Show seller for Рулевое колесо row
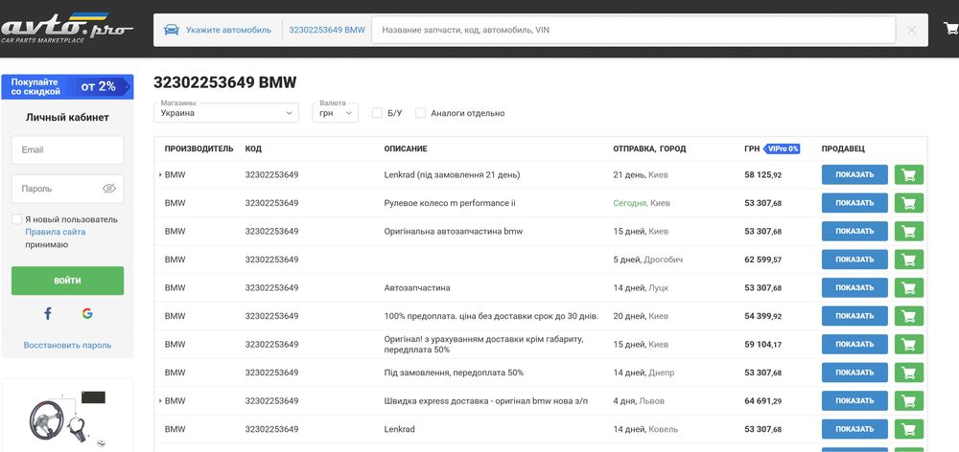The width and height of the screenshot is (959, 452). pyautogui.click(x=854, y=203)
